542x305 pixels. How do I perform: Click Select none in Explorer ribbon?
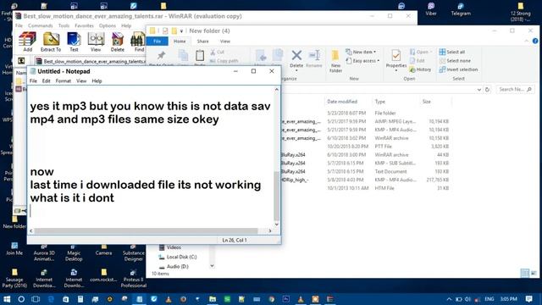point(455,61)
